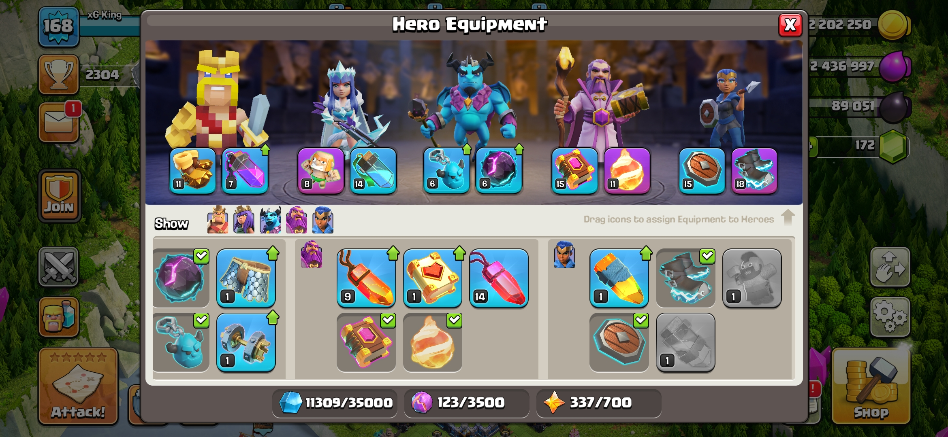
Task: Select the Metal Pants equipment
Action: (x=246, y=278)
